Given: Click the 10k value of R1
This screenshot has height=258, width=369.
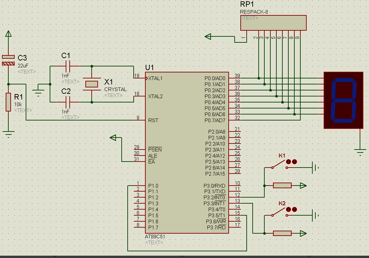Looking at the screenshot, I should (x=18, y=104).
